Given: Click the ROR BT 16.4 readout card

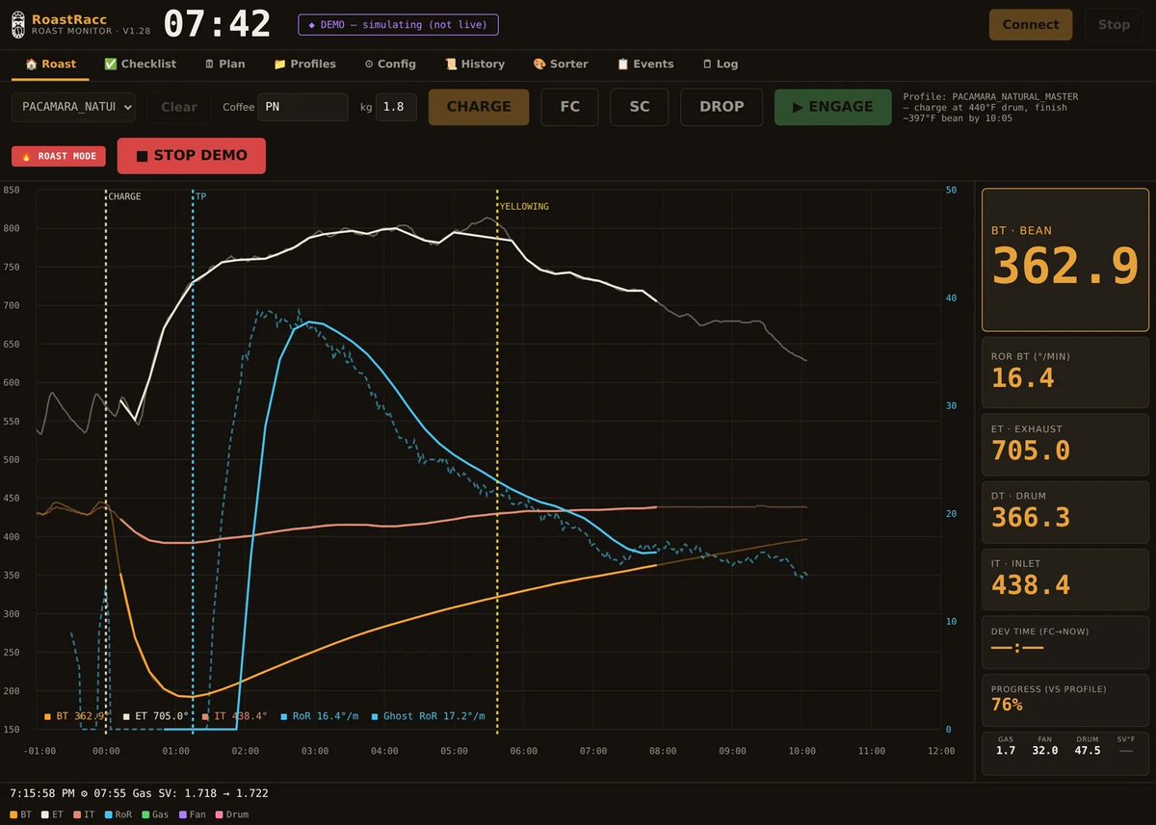Looking at the screenshot, I should (x=1065, y=372).
